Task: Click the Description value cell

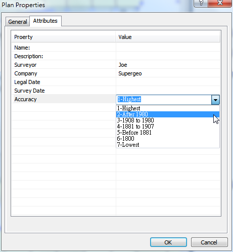Action: tap(168, 56)
